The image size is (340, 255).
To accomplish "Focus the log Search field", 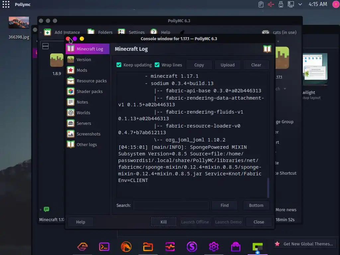I will pos(171,205).
